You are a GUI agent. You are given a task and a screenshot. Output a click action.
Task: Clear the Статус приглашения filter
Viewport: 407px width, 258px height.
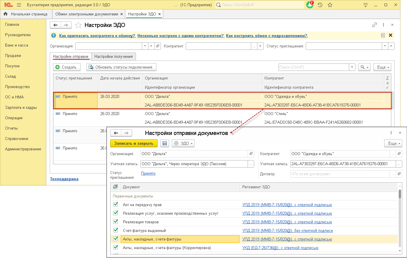point(391,46)
